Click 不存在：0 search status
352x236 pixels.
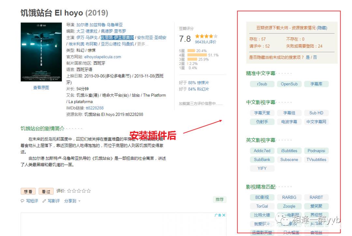tap(295, 39)
